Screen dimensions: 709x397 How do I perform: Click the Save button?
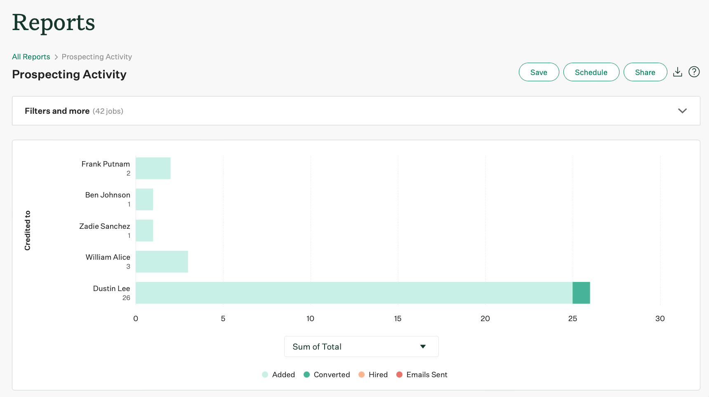[x=539, y=72]
